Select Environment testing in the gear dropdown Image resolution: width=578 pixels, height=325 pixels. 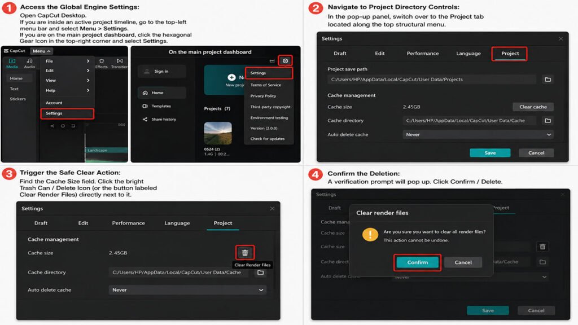pos(269,118)
